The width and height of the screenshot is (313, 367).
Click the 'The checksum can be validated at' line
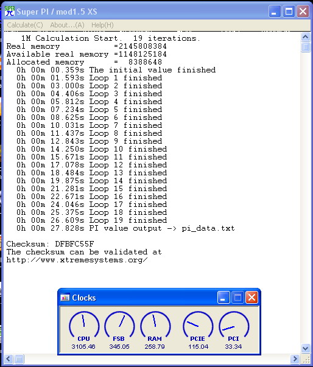pyautogui.click(x=84, y=252)
